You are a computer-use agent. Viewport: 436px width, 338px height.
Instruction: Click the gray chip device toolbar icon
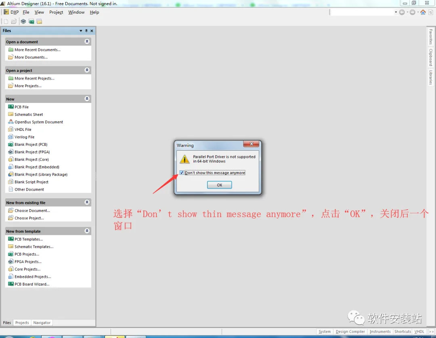point(23,21)
